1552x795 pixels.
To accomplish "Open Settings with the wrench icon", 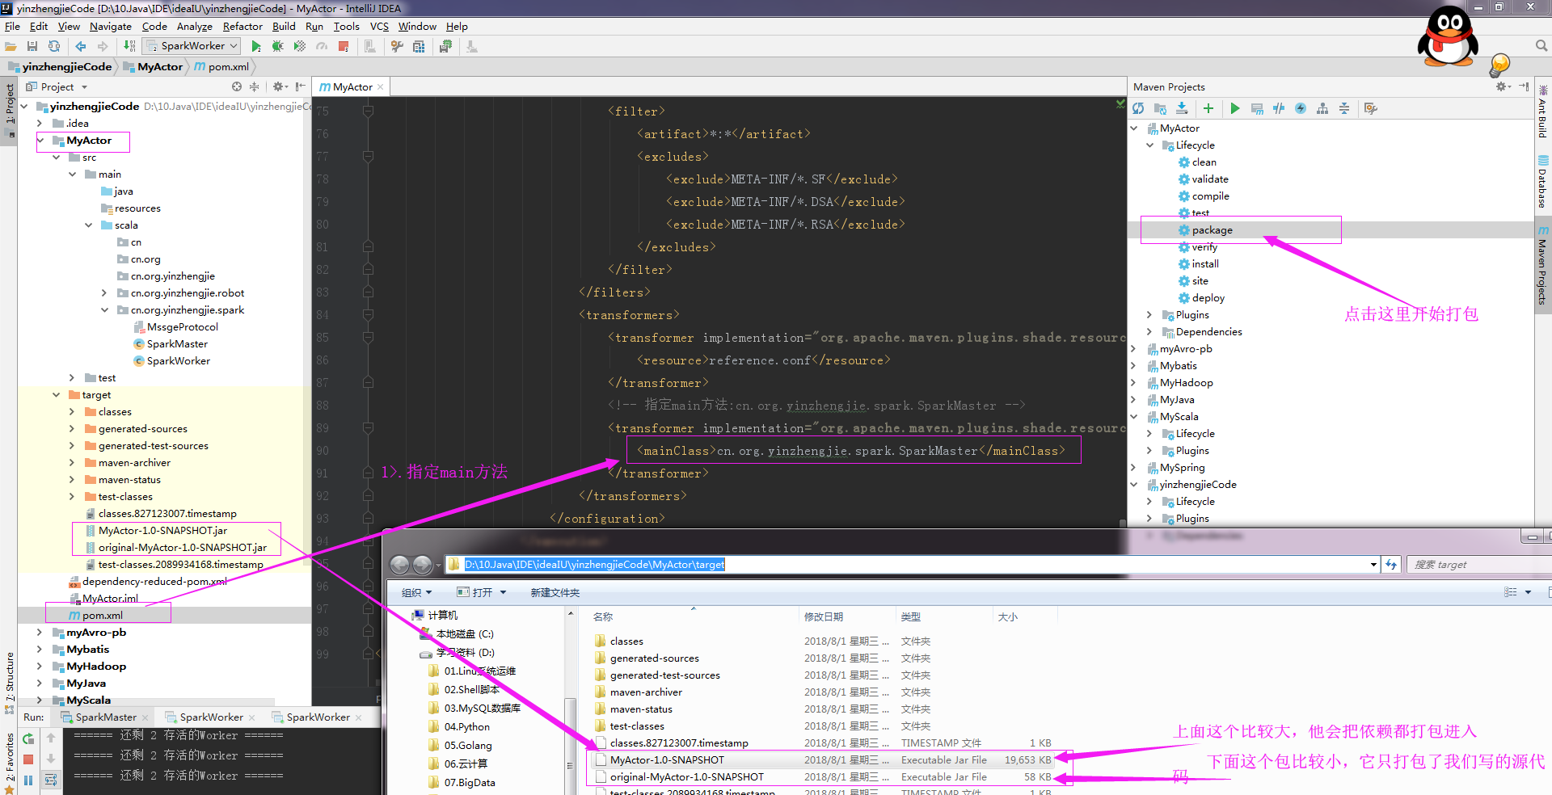I will pyautogui.click(x=397, y=47).
